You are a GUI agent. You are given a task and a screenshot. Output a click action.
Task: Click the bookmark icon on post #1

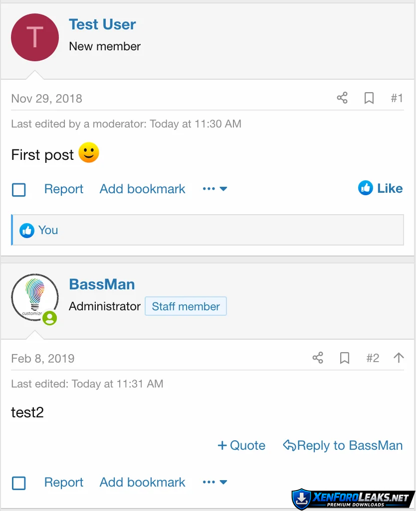(x=369, y=98)
